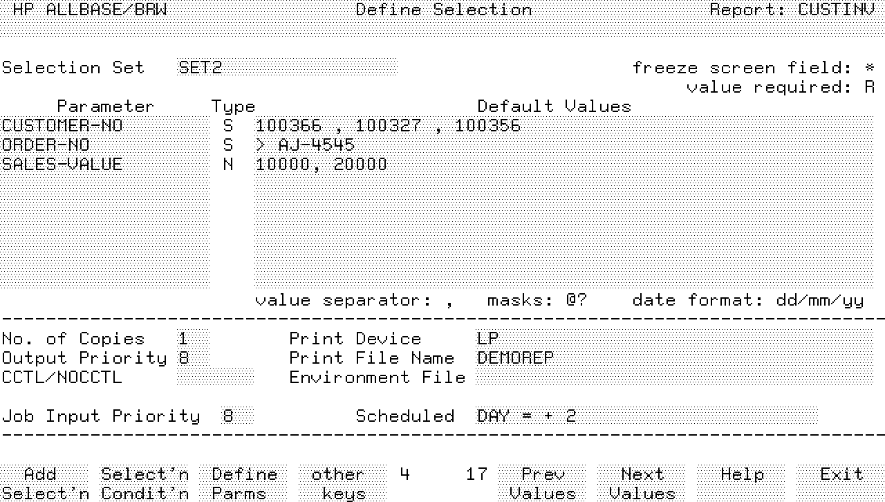Click the CCTL/NOCCTL entry field
Viewport: 885px width, 502px height.
(x=214, y=378)
